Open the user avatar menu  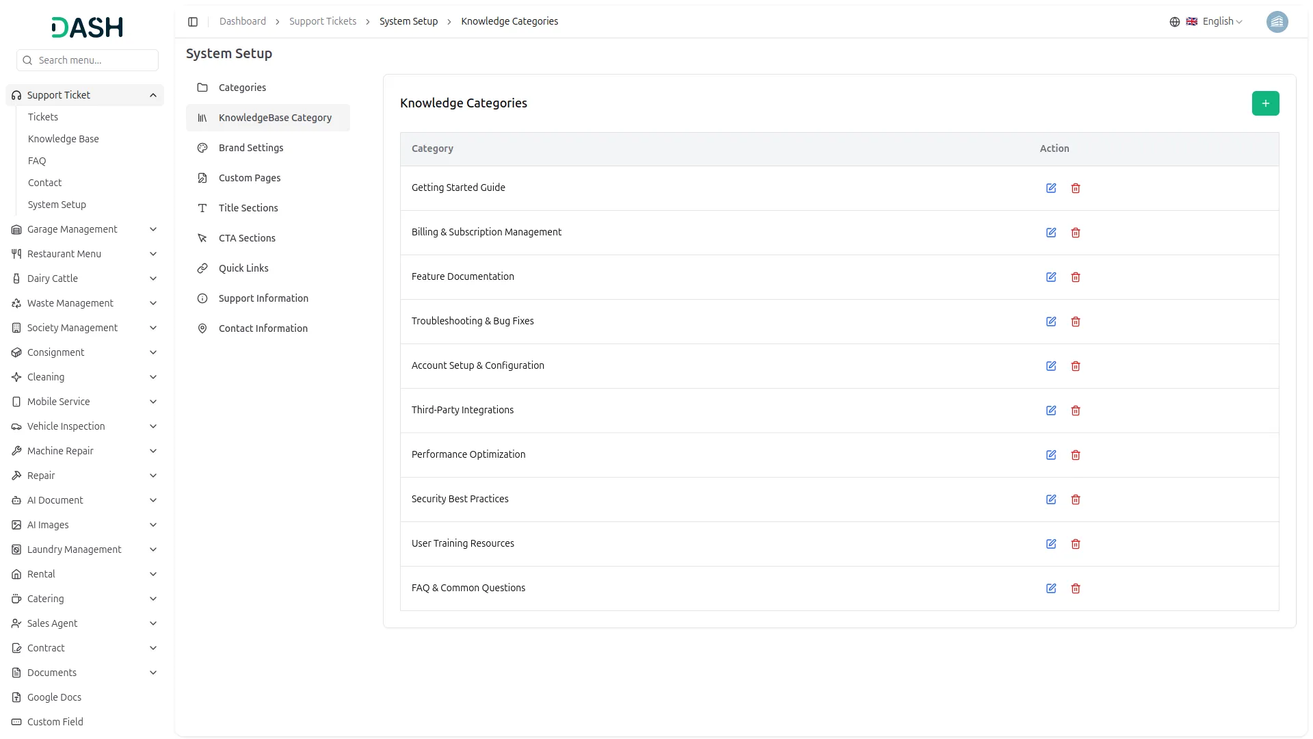[x=1277, y=22]
